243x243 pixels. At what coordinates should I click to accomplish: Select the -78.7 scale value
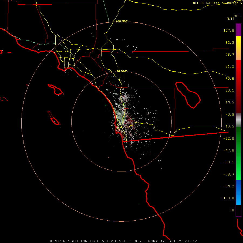(229, 174)
